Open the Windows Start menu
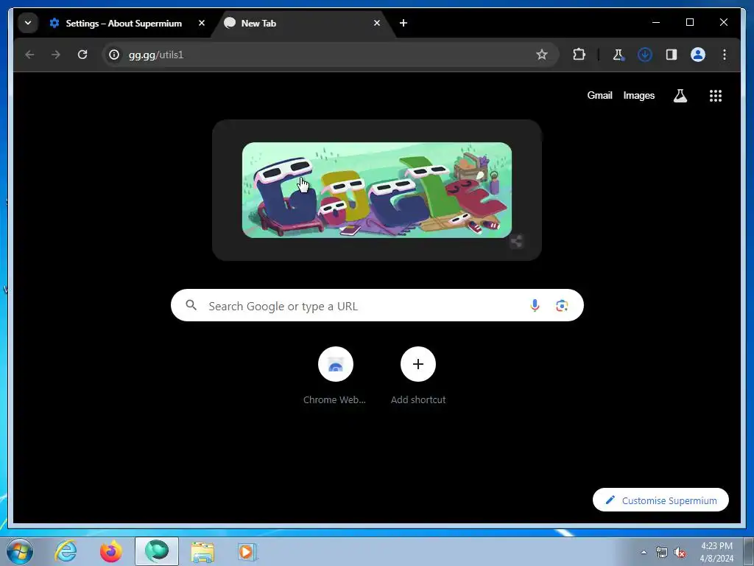Screen dimensions: 754x566 tap(20, 551)
